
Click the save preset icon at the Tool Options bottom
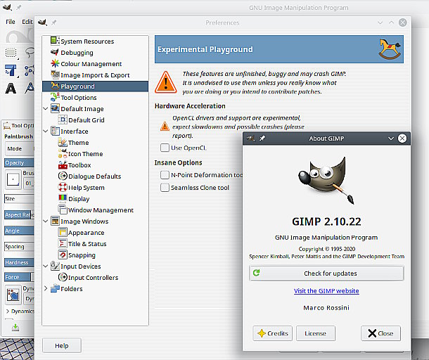[15, 327]
